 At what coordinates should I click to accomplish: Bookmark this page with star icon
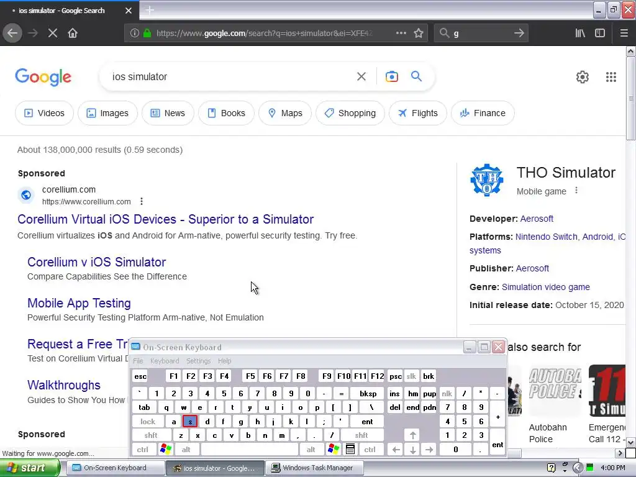coord(419,33)
